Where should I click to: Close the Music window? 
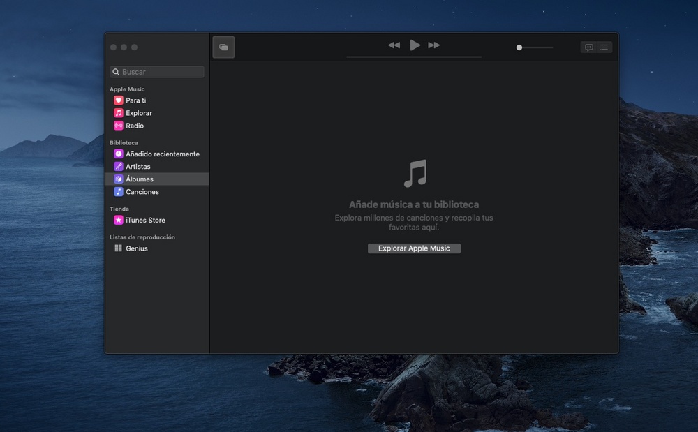113,47
